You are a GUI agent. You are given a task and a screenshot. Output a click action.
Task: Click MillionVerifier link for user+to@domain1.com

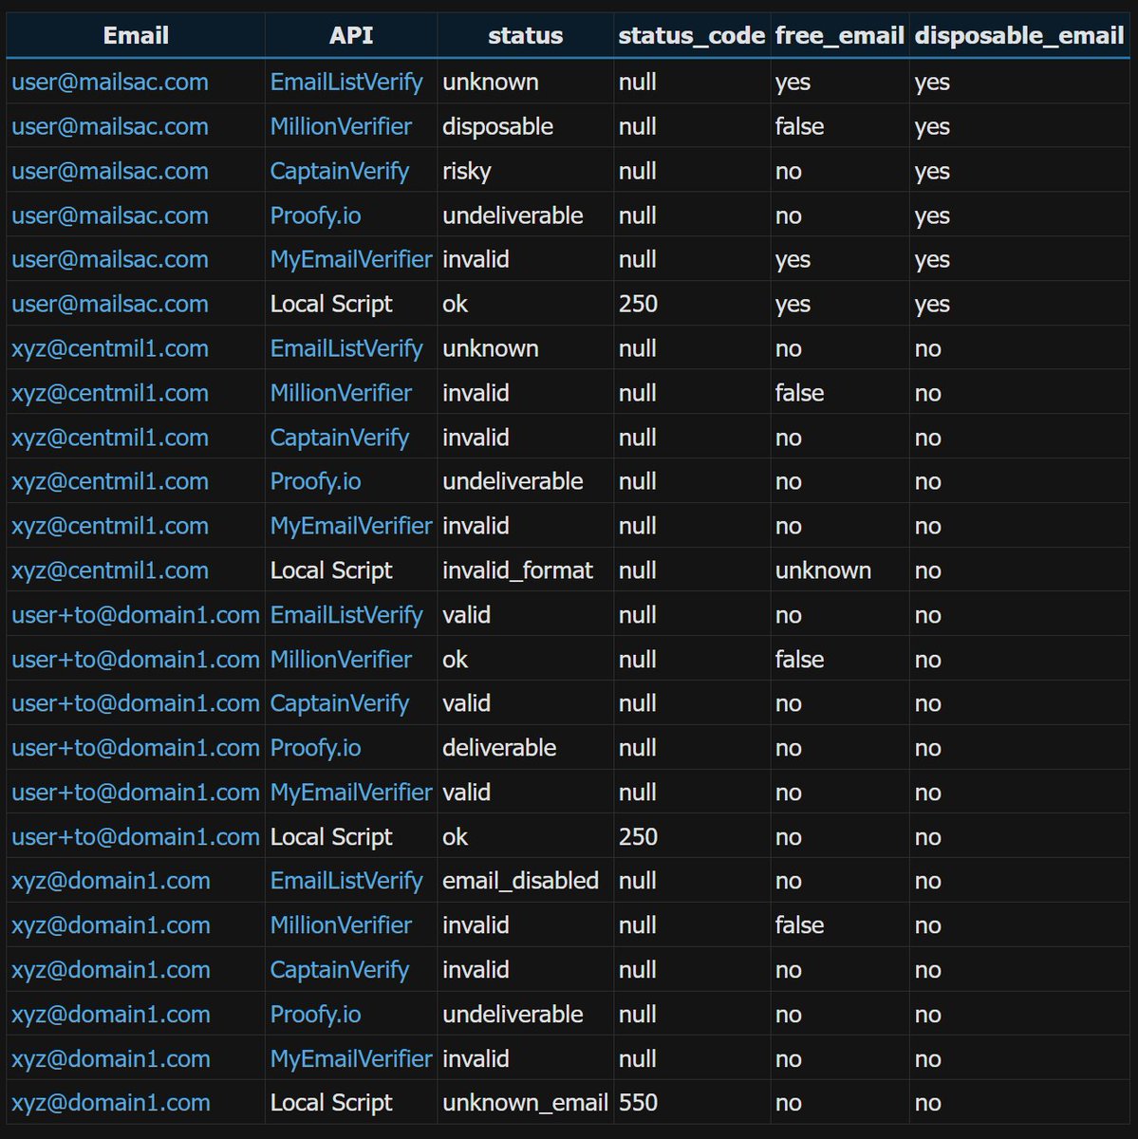pyautogui.click(x=341, y=660)
